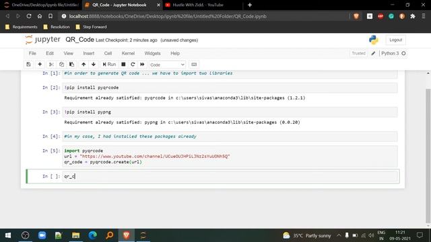The width and height of the screenshot is (431, 242).
Task: Open the Insert menu
Action: [x=88, y=53]
